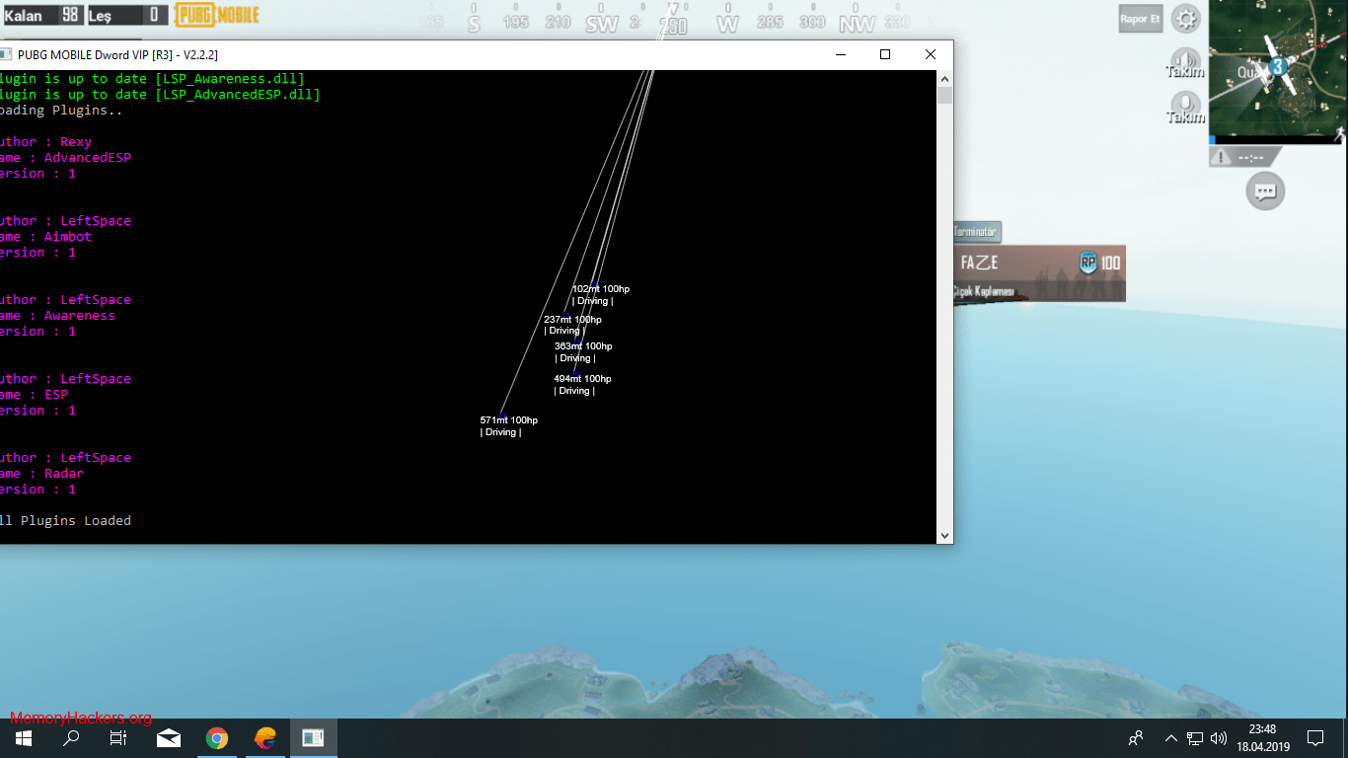Viewport: 1348px width, 758px height.
Task: Launch Google Chrome from the taskbar
Action: click(217, 738)
